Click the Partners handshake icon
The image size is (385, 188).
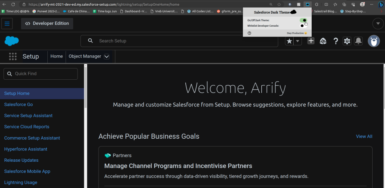pyautogui.click(x=108, y=156)
